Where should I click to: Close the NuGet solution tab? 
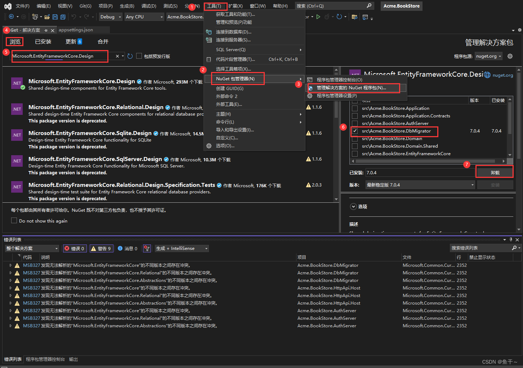pos(53,30)
